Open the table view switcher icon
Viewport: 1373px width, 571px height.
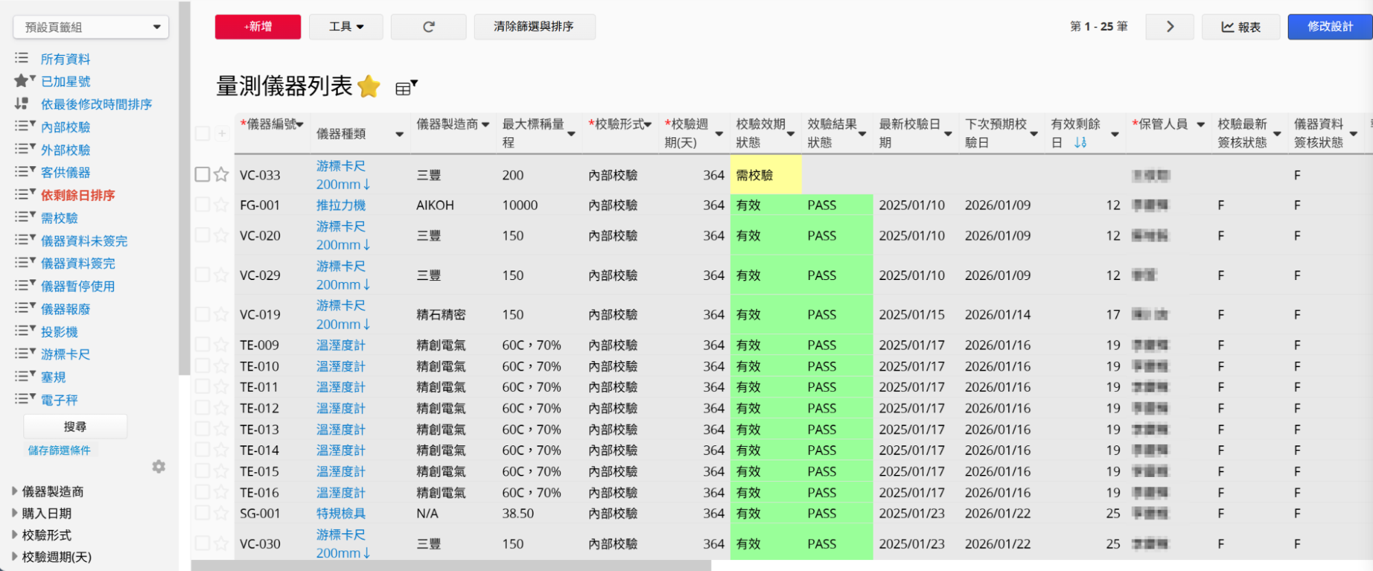(x=405, y=87)
